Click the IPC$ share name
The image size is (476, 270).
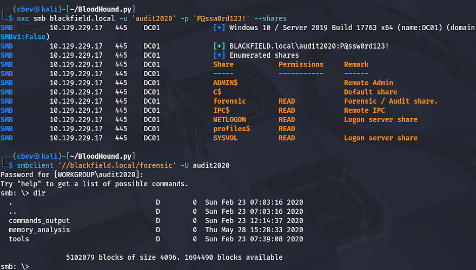click(x=221, y=110)
